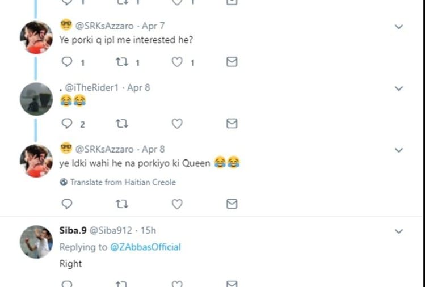Open the Apr 8 timestamp on @iTheRider1's tweet
The width and height of the screenshot is (425, 287).
click(138, 88)
